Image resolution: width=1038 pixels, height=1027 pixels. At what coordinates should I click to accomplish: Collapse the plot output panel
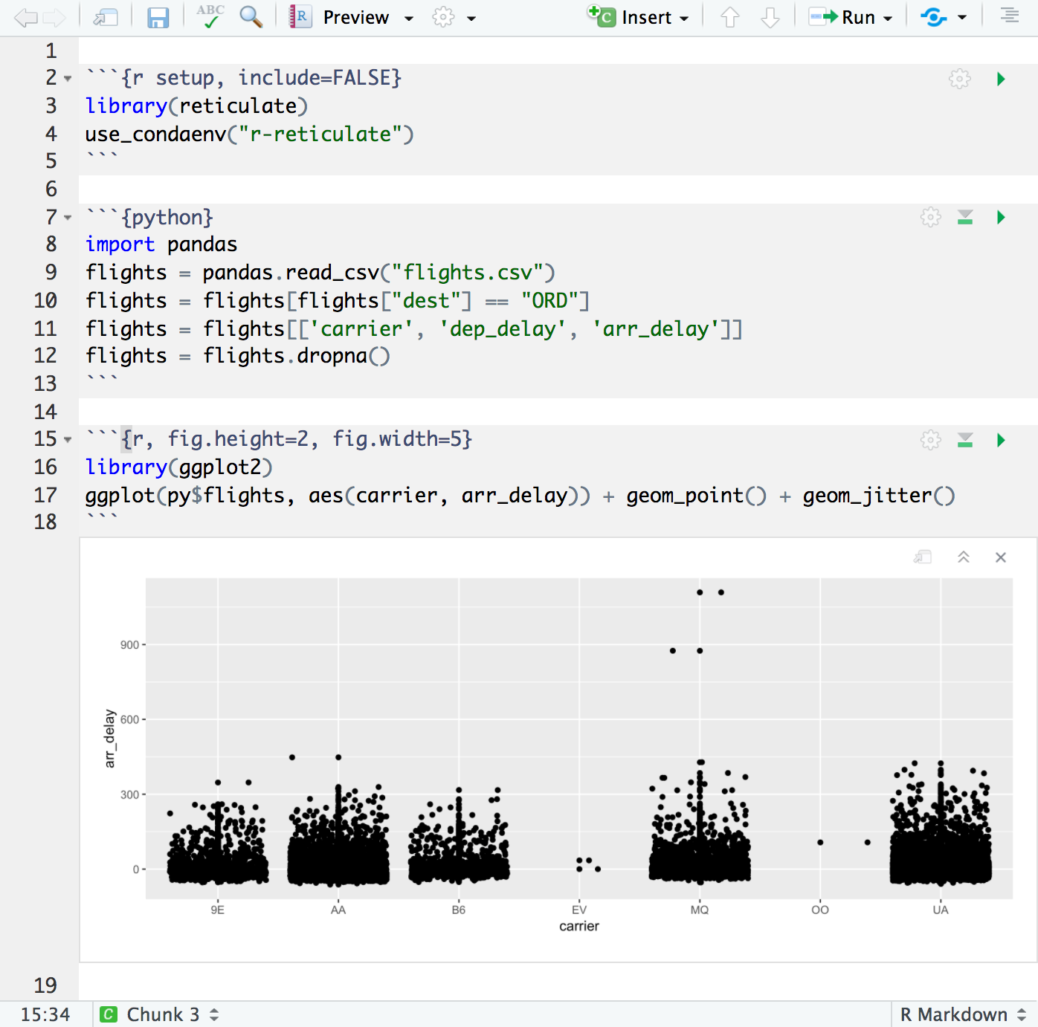coord(964,557)
